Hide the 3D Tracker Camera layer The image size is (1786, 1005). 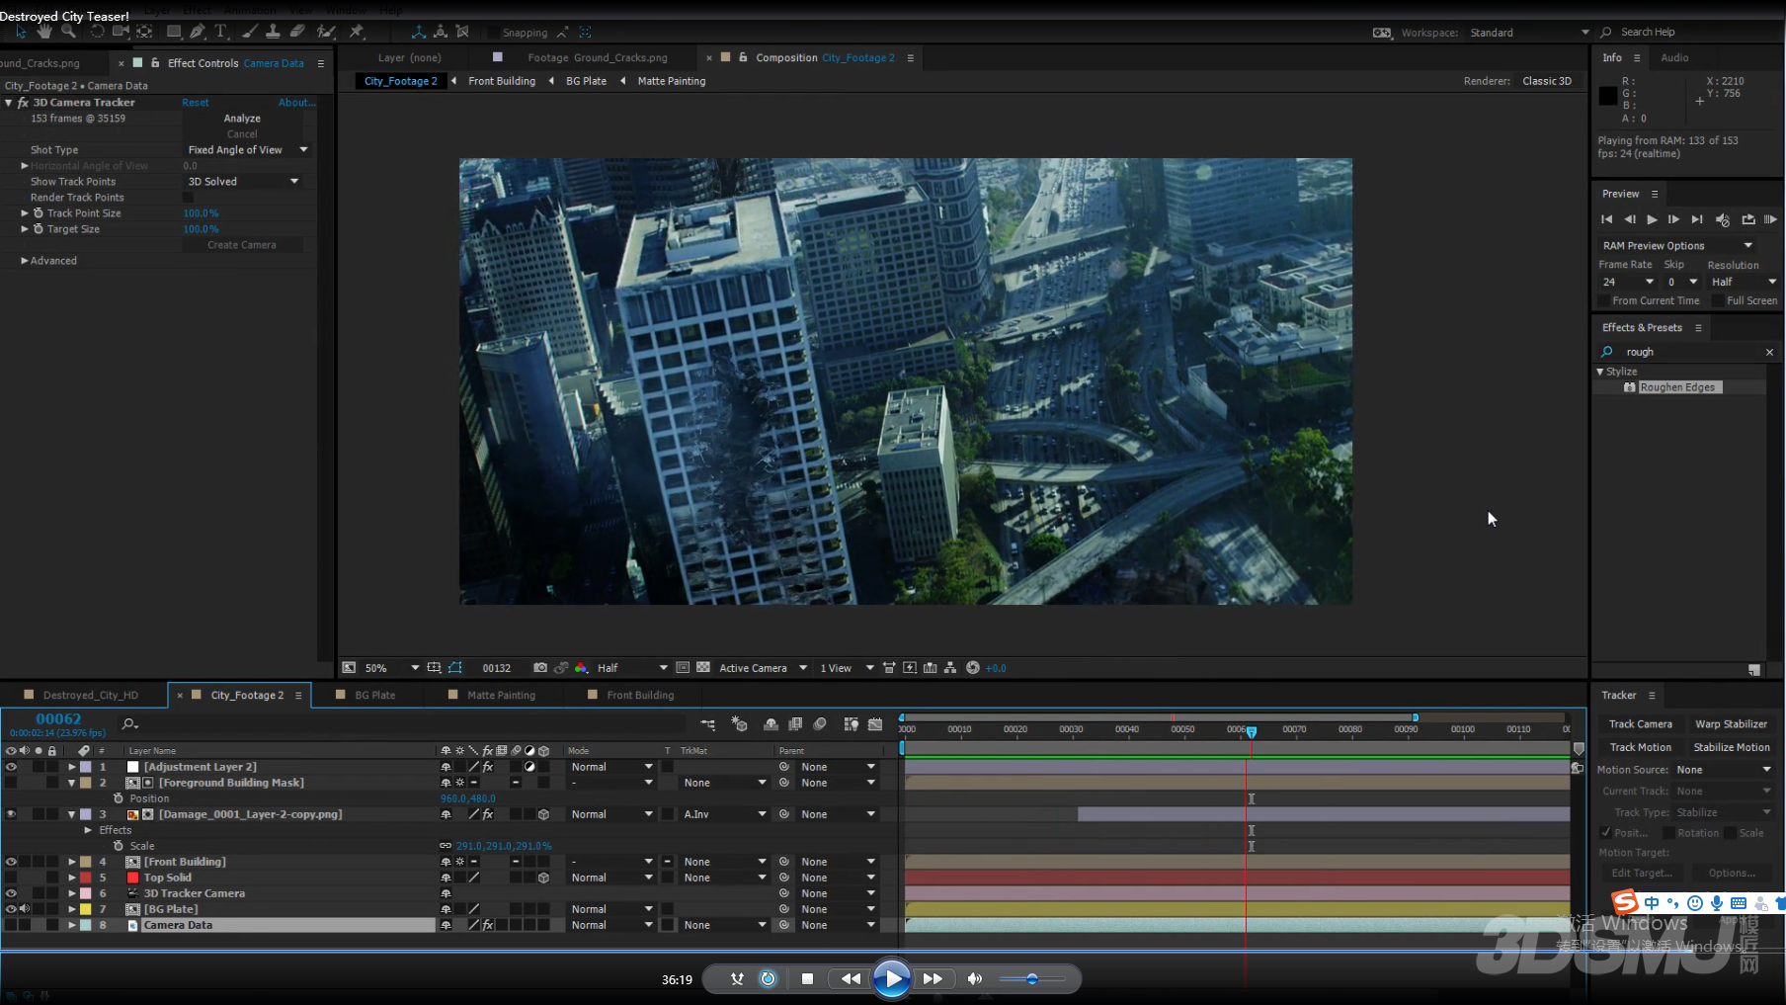click(x=11, y=893)
